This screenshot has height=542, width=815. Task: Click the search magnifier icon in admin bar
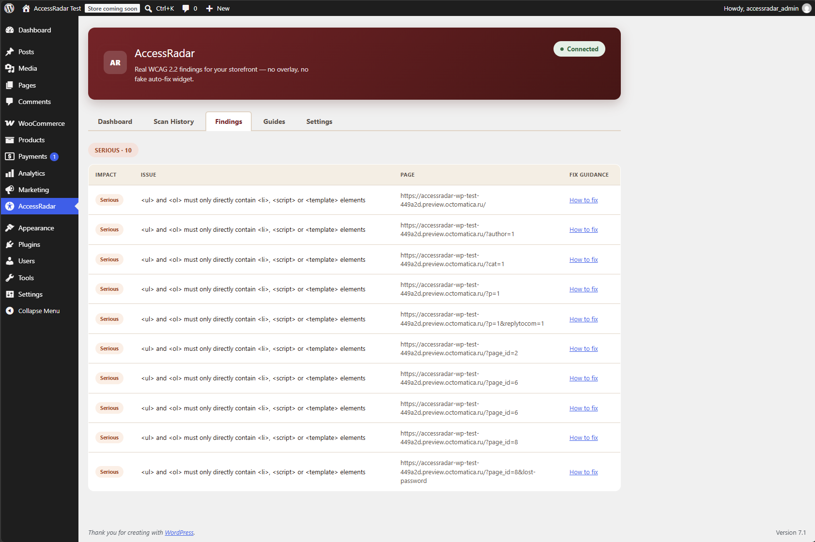[148, 8]
